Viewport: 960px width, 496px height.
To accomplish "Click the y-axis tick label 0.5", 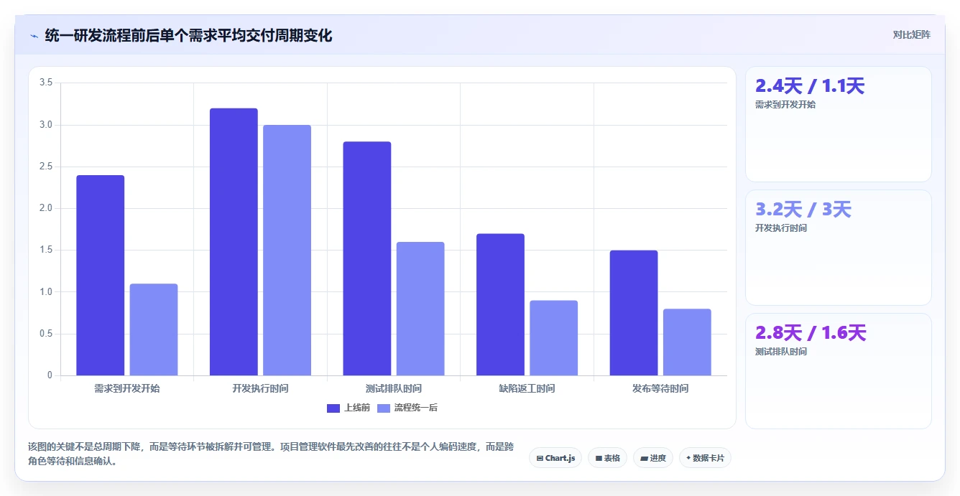I will pyautogui.click(x=46, y=334).
